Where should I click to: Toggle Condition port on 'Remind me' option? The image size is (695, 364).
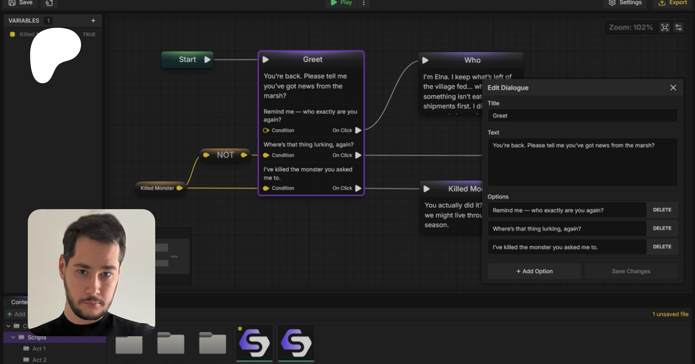(x=266, y=131)
